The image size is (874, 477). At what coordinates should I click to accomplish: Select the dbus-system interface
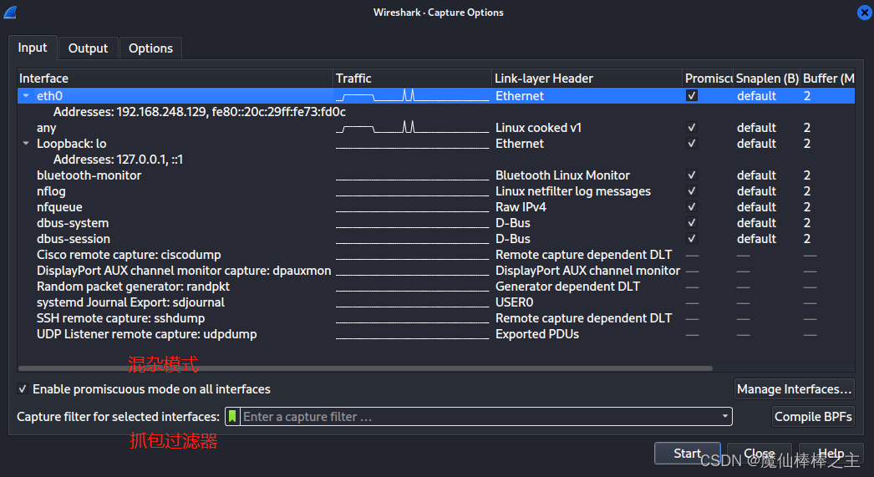pos(73,223)
